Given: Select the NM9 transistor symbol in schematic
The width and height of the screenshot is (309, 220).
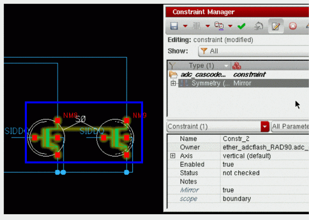Looking at the screenshot, I should (115, 137).
